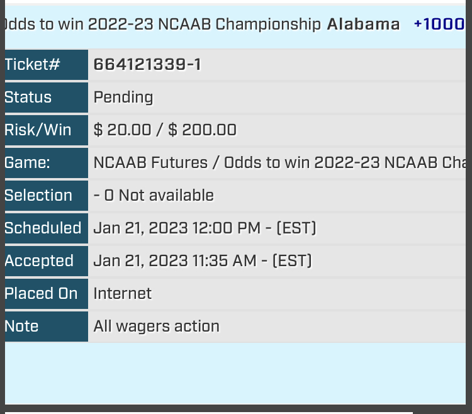
Task: Select the $ 20.00 / $ 200.00 amount
Action: click(x=165, y=130)
